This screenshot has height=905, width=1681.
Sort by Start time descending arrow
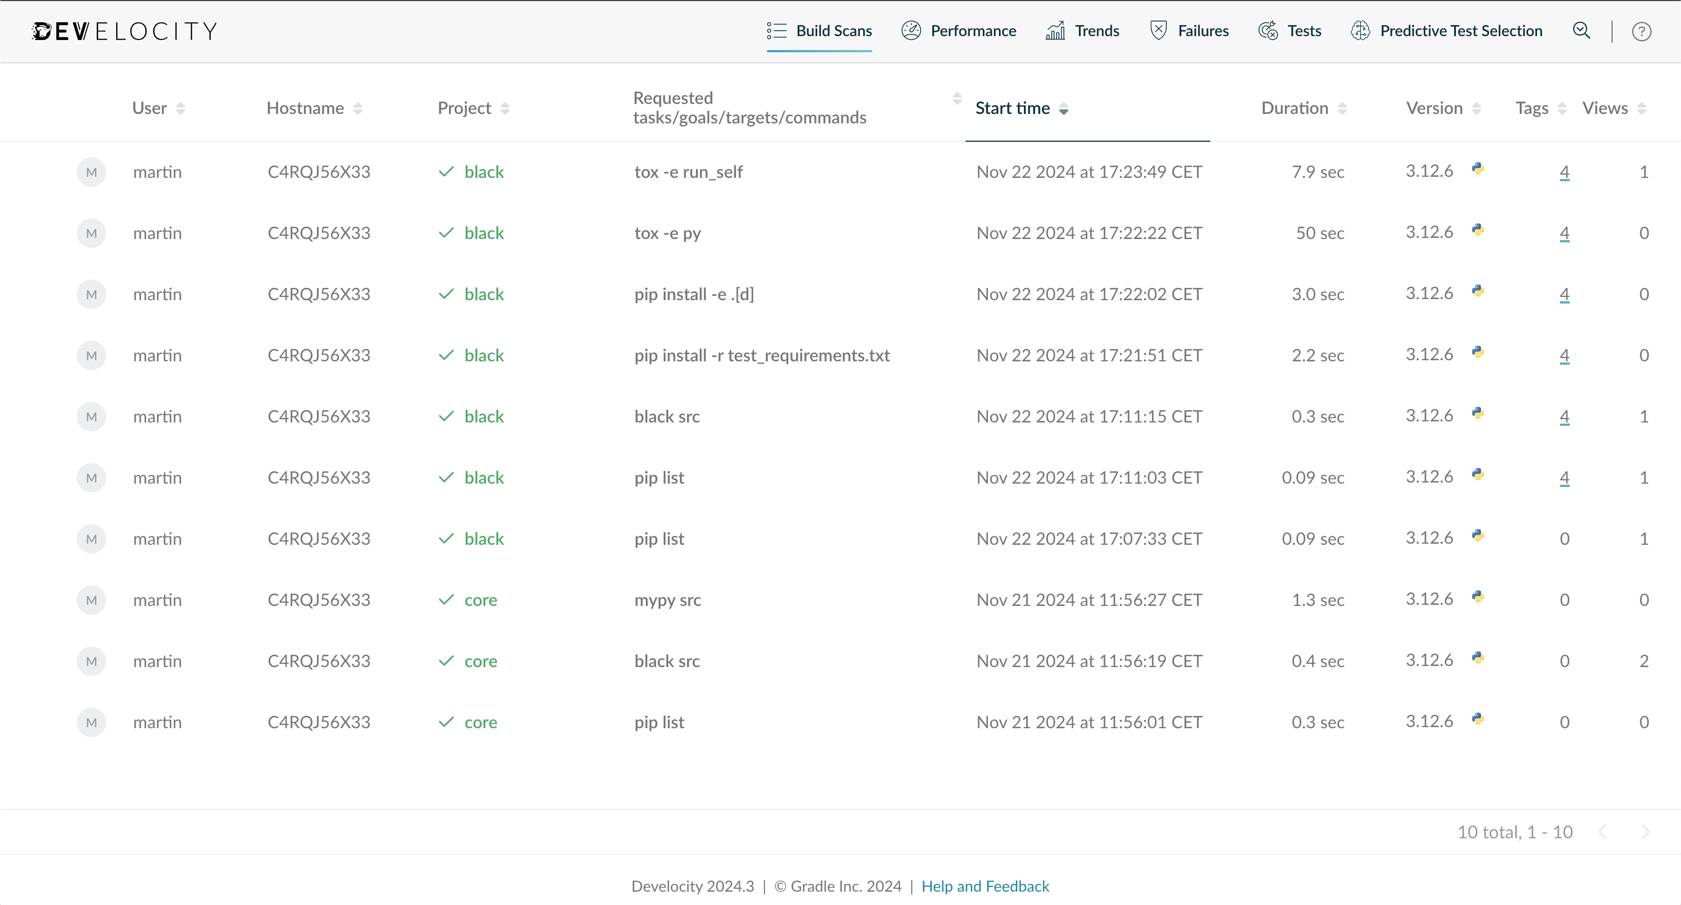[x=1064, y=112]
